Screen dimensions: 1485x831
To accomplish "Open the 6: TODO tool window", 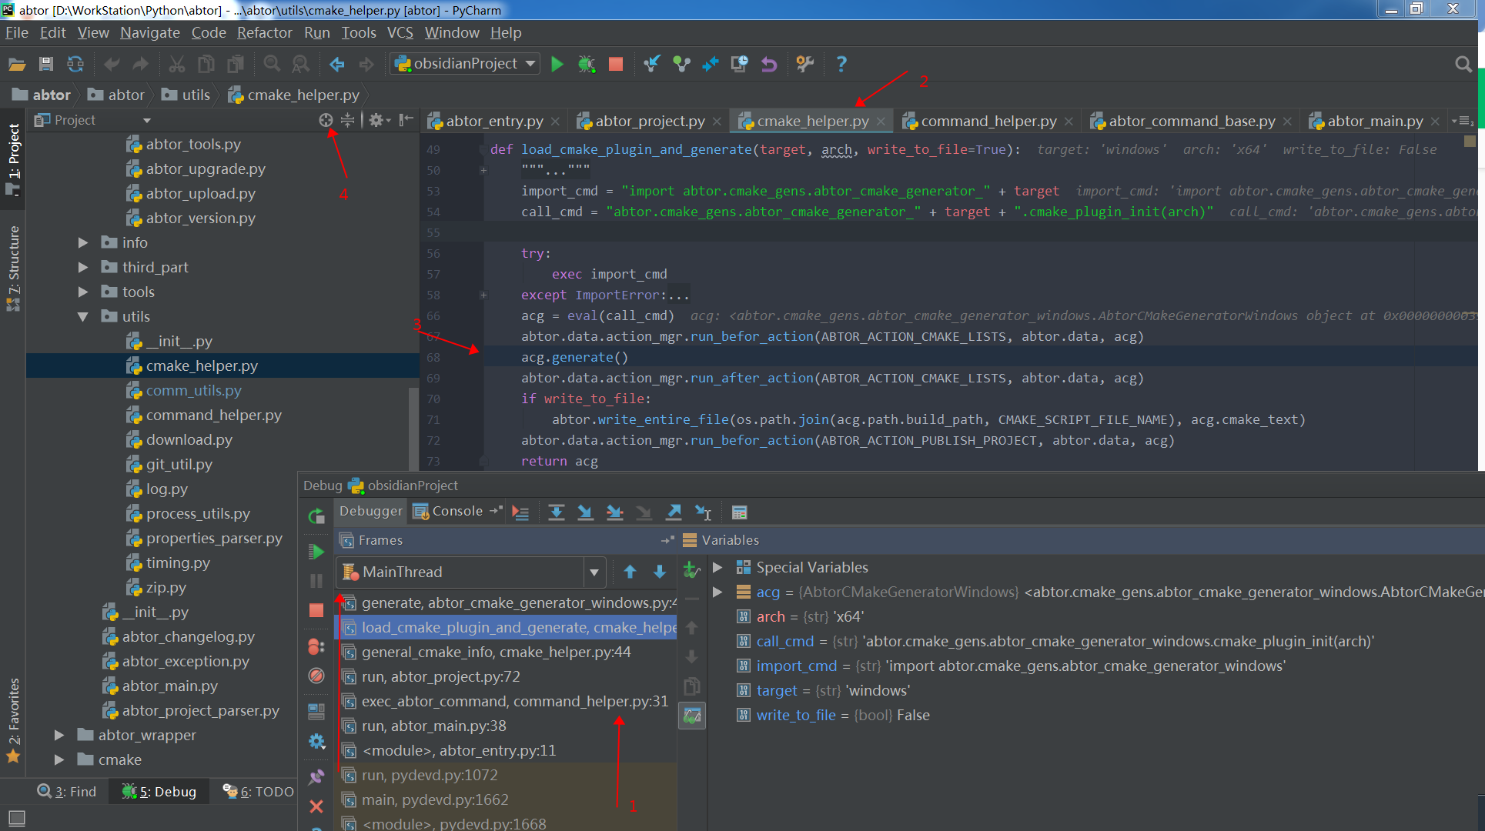I will pyautogui.click(x=259, y=792).
